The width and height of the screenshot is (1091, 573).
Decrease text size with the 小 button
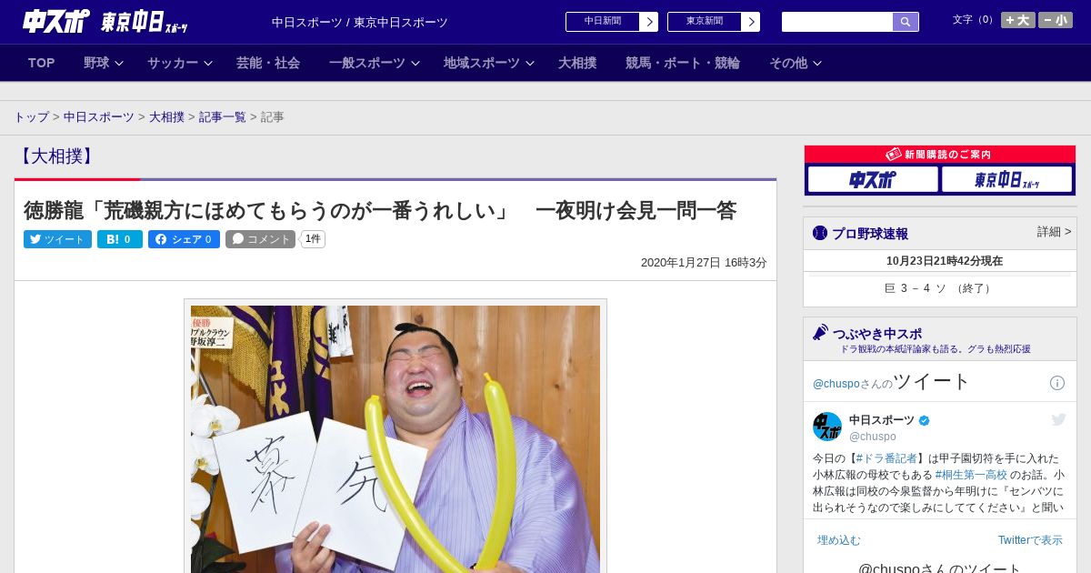tap(1056, 20)
